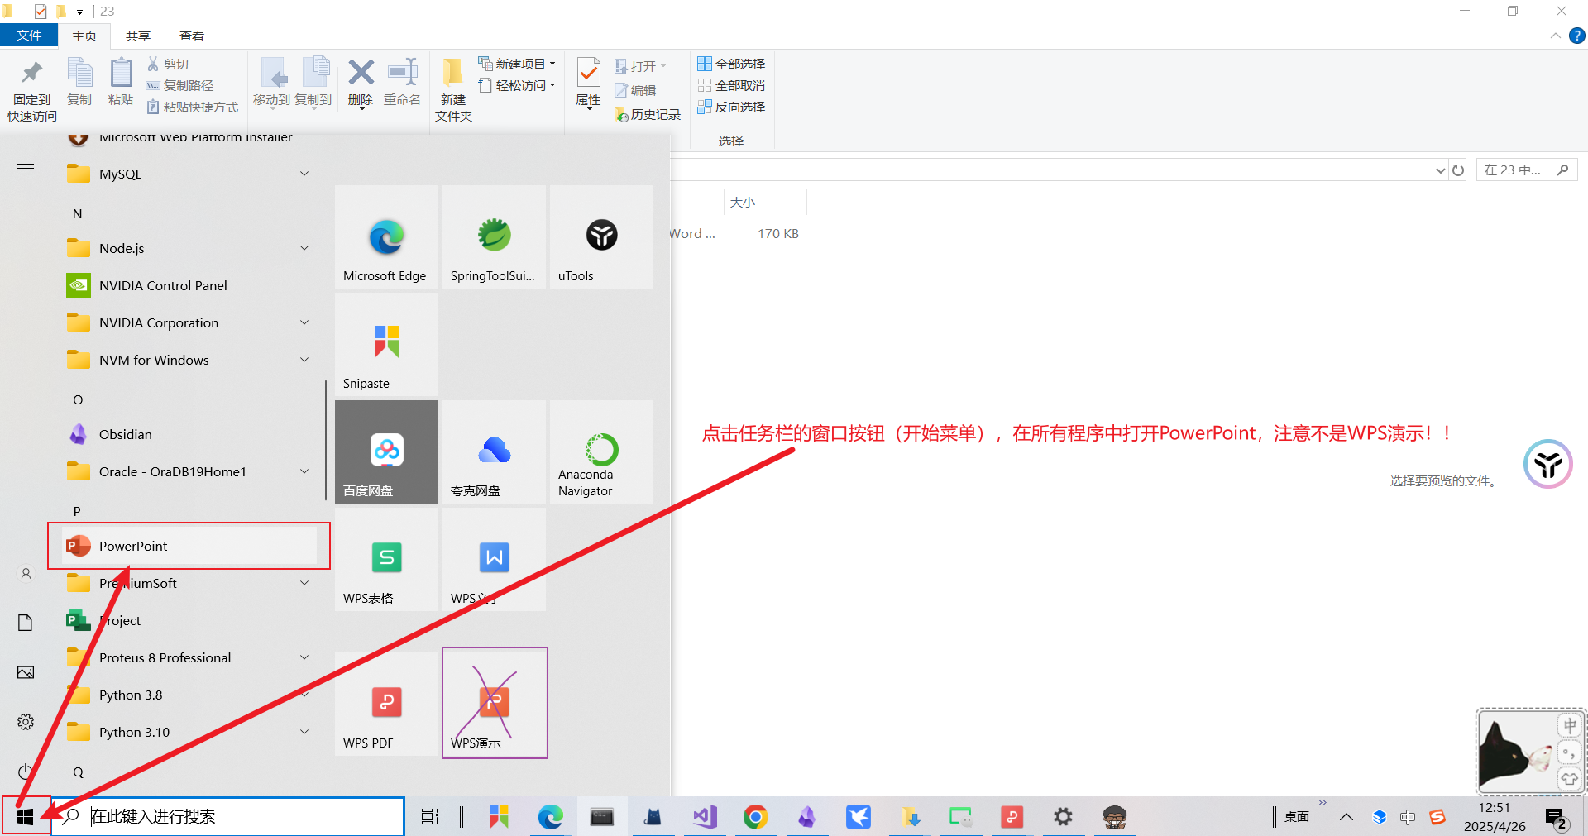Viewport: 1588px width, 836px height.
Task: Expand the MySQL folder
Action: [x=304, y=174]
